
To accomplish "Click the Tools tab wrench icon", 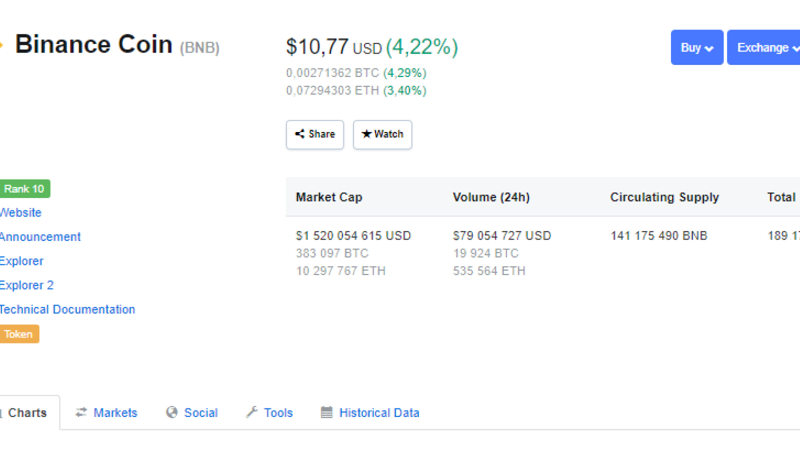I will tap(252, 412).
